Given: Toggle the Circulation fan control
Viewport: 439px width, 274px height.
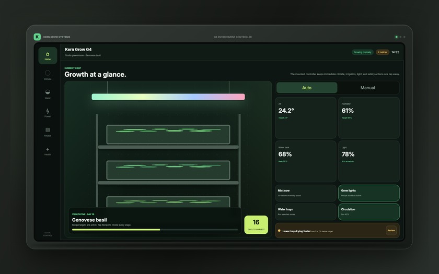Looking at the screenshot, I should coord(369,212).
